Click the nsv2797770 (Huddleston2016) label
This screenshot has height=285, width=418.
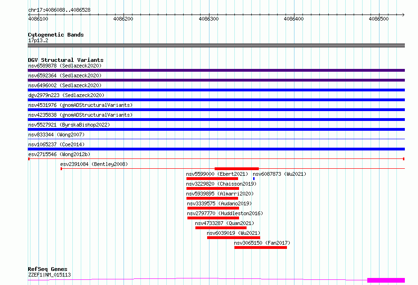click(x=225, y=213)
